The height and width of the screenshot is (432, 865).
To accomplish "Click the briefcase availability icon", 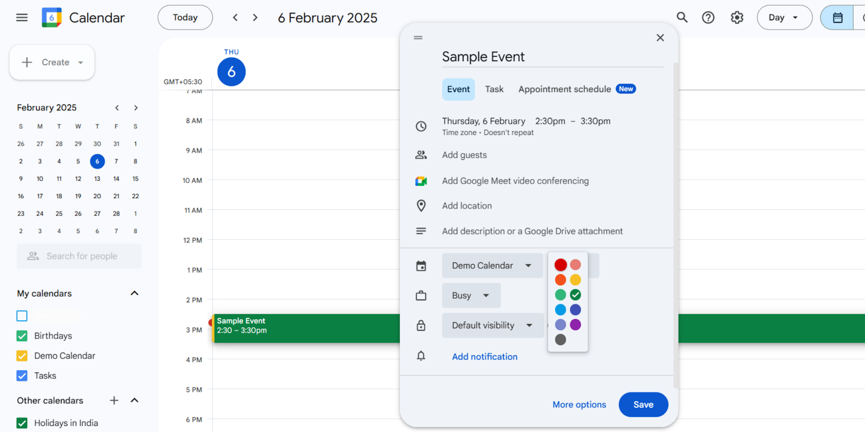I will (421, 295).
